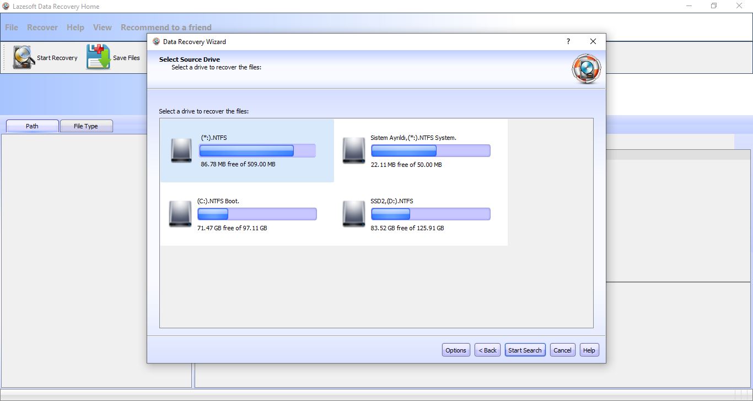Restore down the Lazesoft main window
The image size is (753, 401).
click(714, 6)
